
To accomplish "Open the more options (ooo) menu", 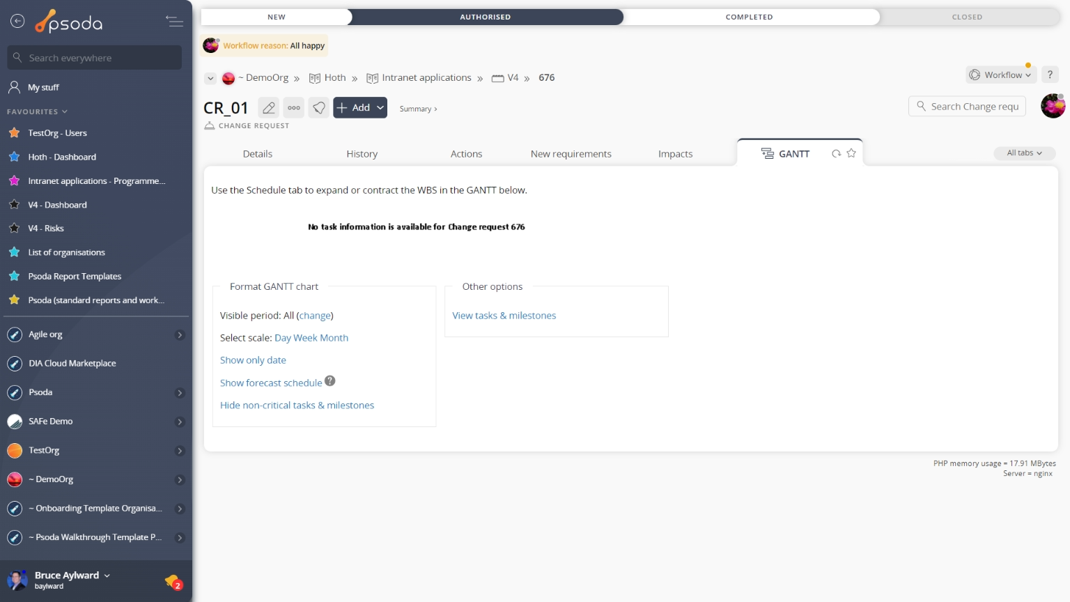I will coord(294,107).
